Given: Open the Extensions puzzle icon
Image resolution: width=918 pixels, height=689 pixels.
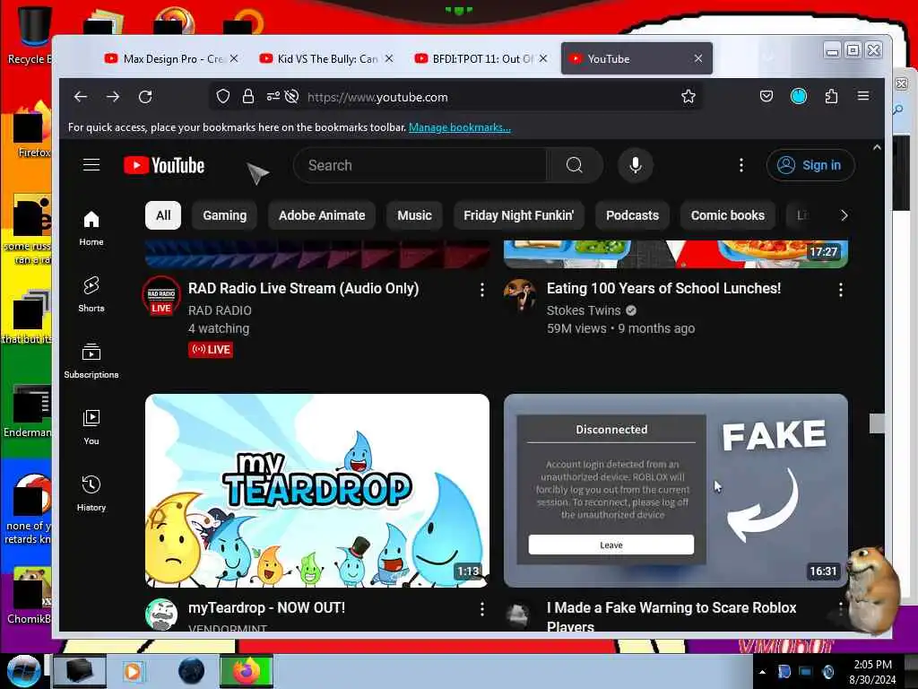Looking at the screenshot, I should click(x=831, y=97).
